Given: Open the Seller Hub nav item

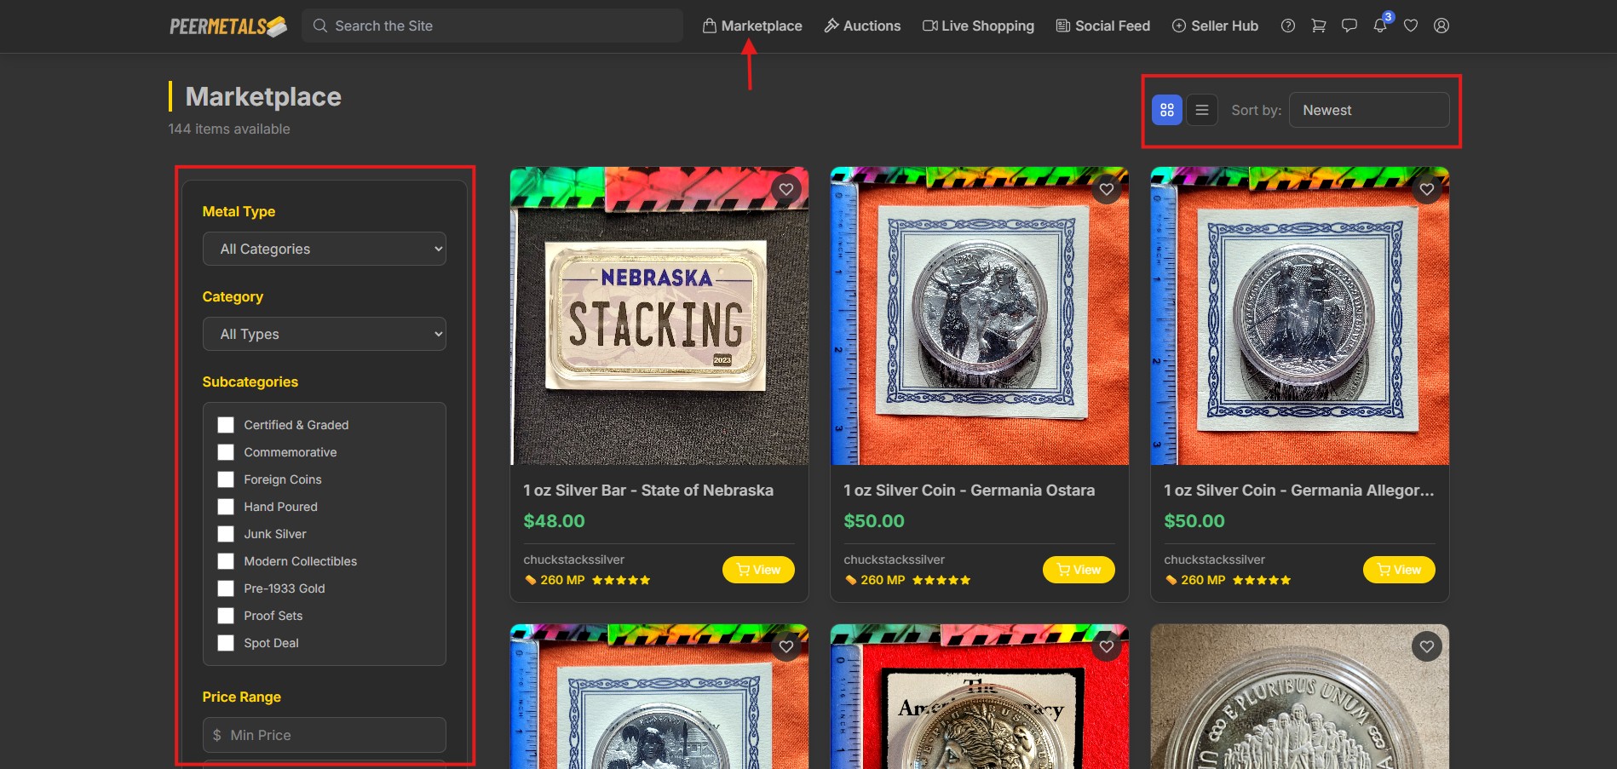Looking at the screenshot, I should (x=1215, y=26).
